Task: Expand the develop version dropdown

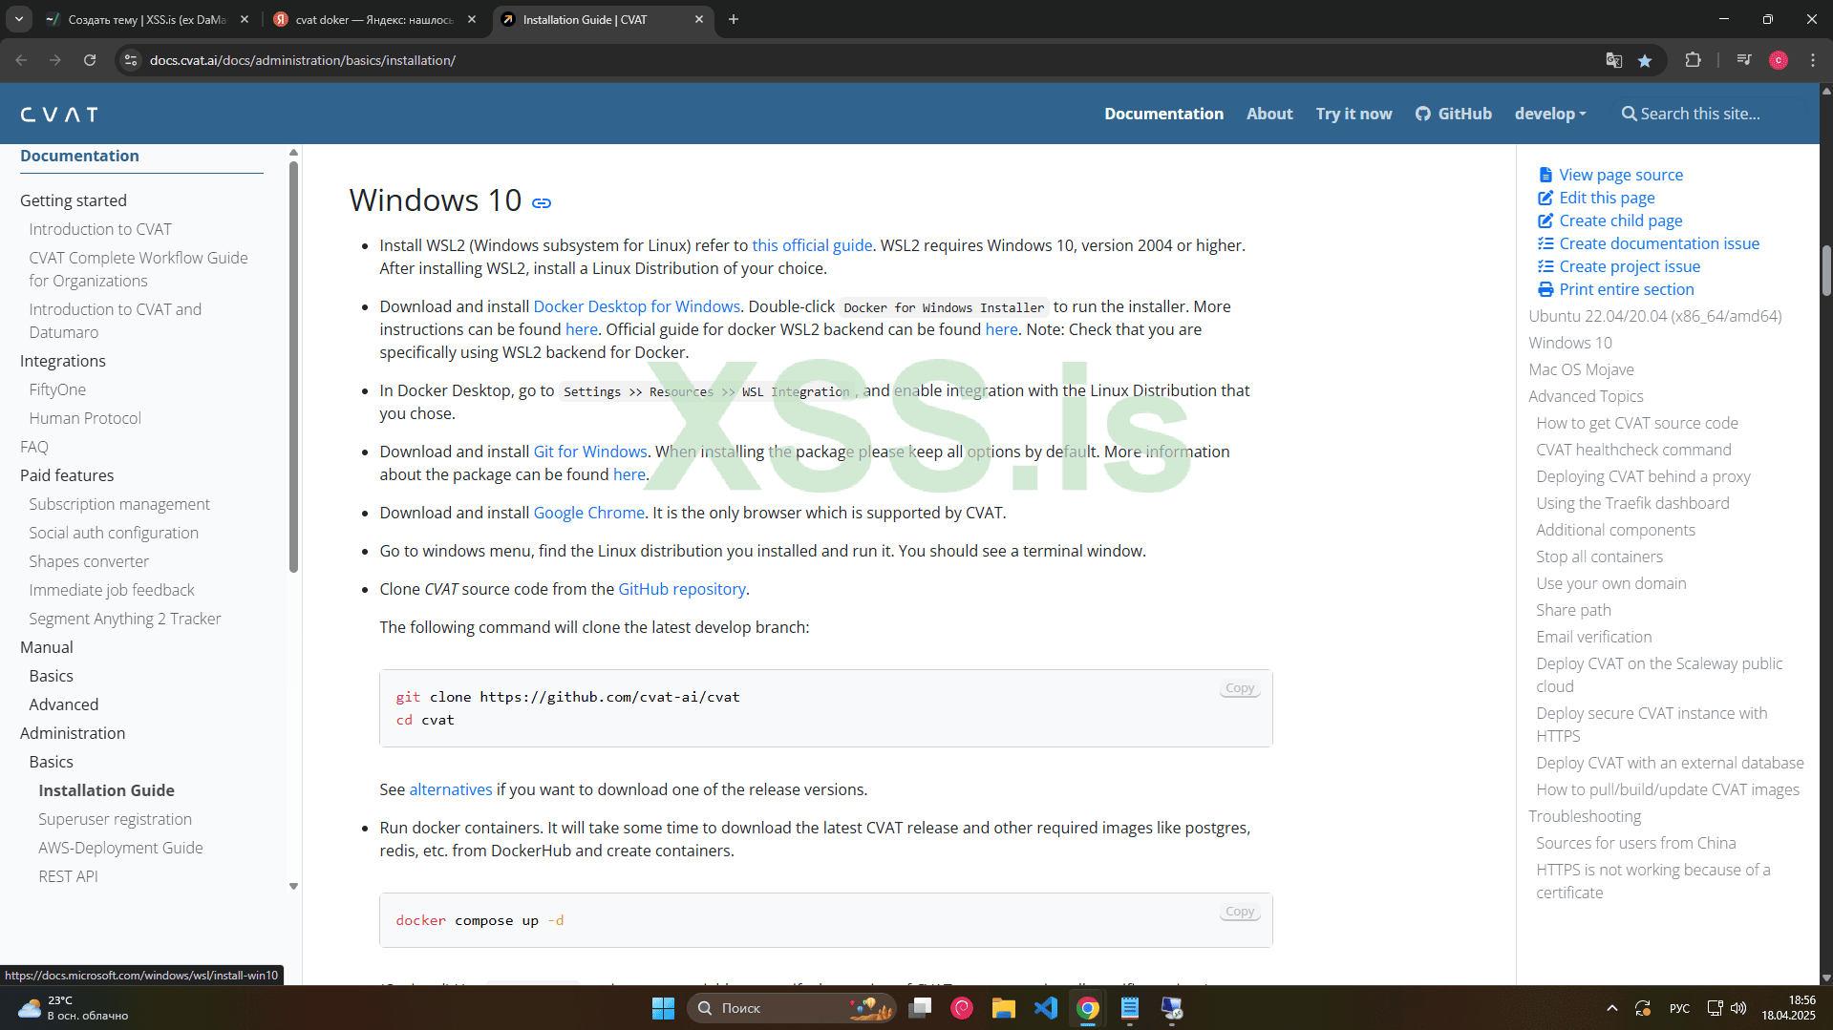Action: tap(1550, 114)
